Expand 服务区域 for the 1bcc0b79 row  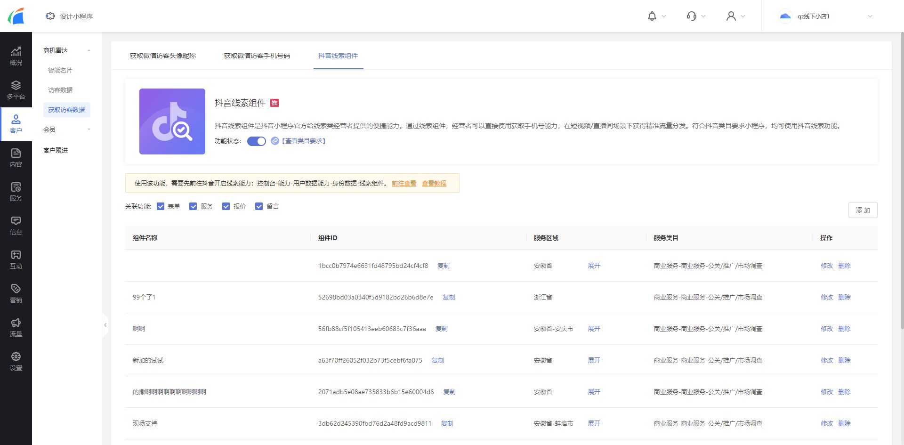tap(594, 266)
